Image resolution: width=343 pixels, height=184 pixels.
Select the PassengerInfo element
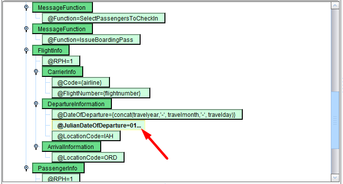(x=58, y=168)
